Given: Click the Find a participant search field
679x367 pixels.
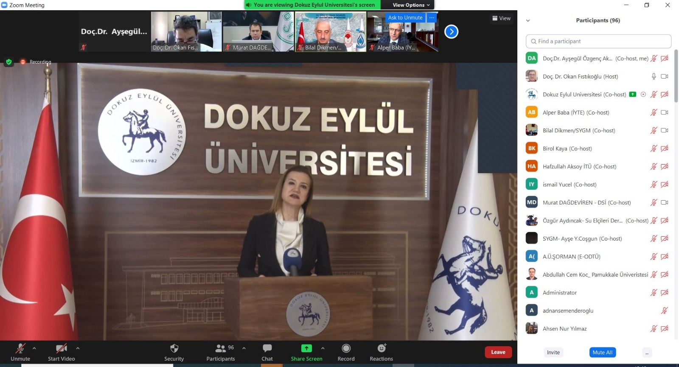Looking at the screenshot, I should (598, 41).
